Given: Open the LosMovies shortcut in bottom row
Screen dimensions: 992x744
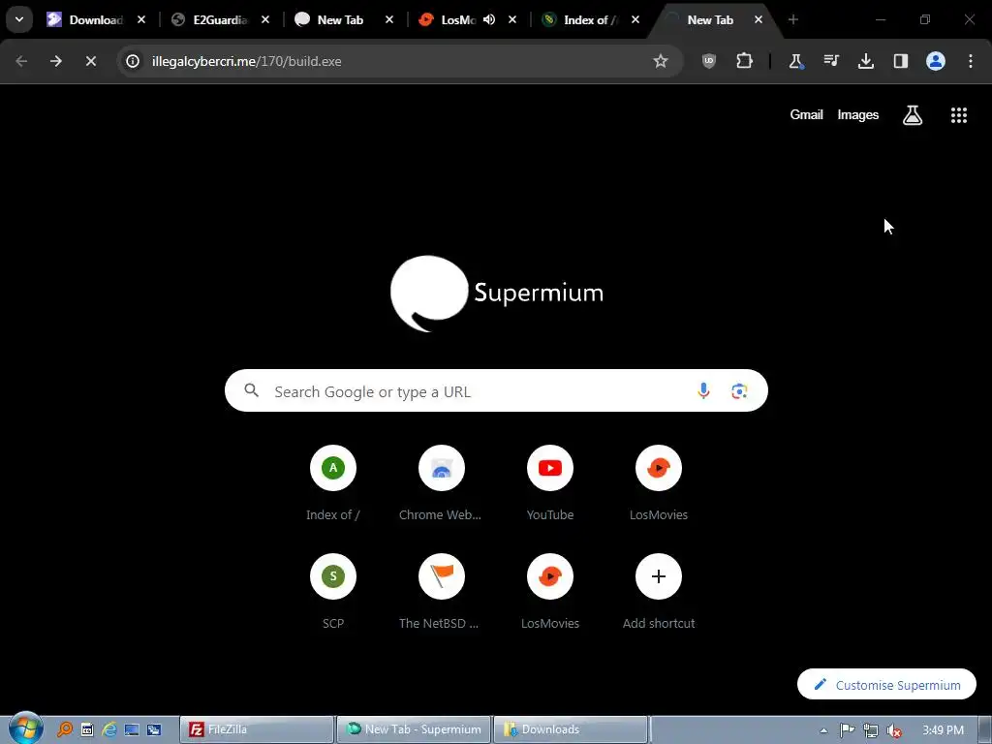Looking at the screenshot, I should [x=550, y=592].
